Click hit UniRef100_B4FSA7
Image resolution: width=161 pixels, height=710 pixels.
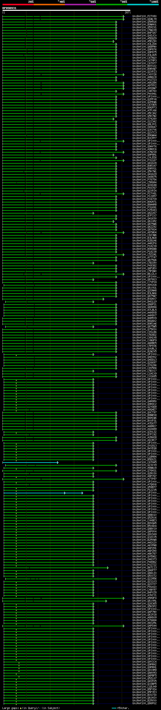144,33
